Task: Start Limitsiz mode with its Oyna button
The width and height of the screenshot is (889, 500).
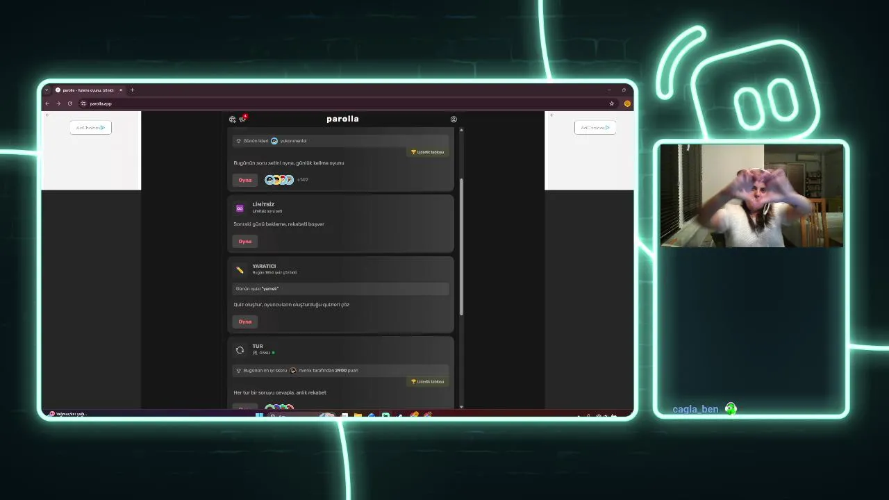Action: 244,241
